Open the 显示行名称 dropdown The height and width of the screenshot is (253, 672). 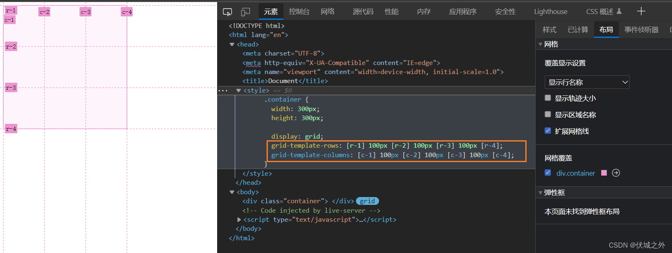[x=587, y=82]
